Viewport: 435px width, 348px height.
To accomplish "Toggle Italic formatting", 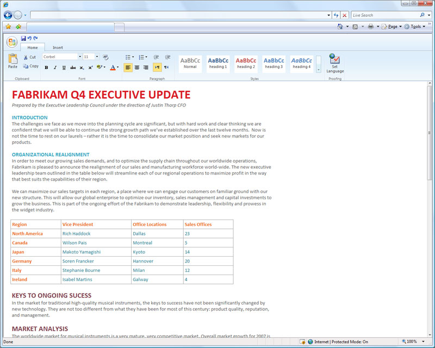I will (55, 68).
